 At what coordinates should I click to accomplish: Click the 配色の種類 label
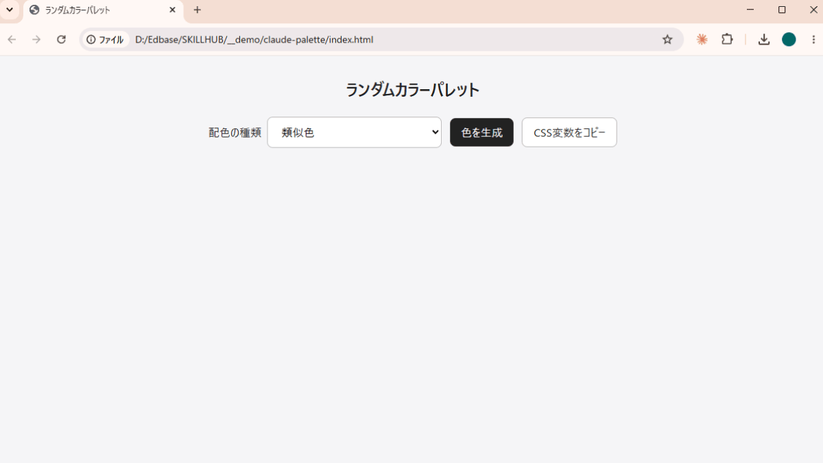point(235,132)
